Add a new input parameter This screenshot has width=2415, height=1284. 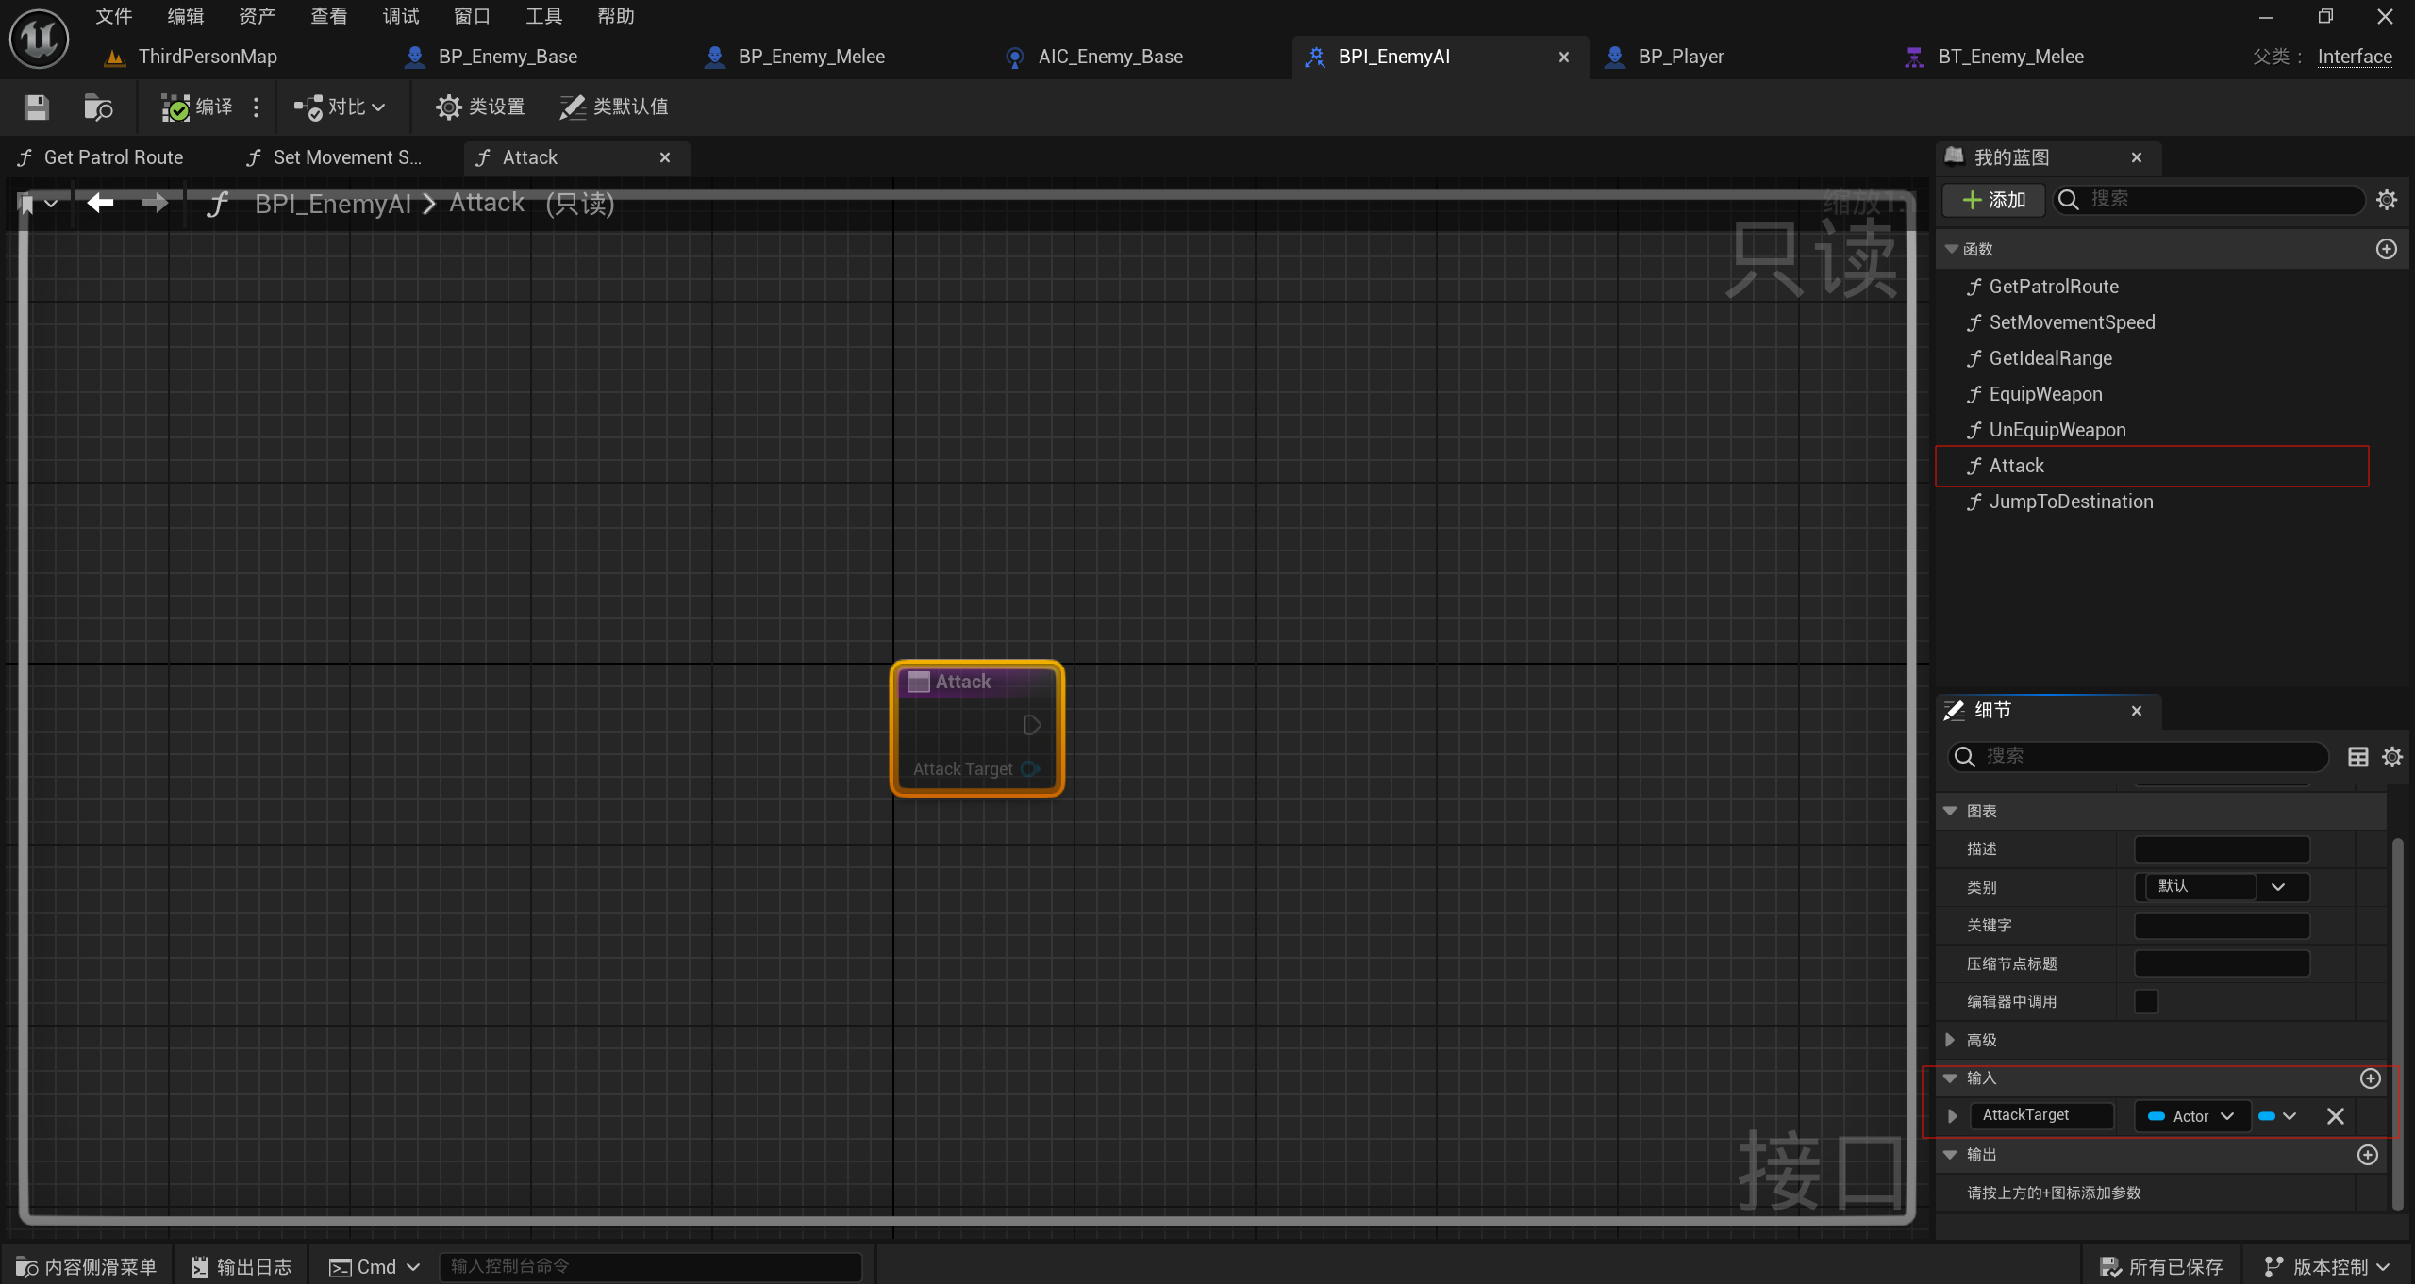2370,1078
